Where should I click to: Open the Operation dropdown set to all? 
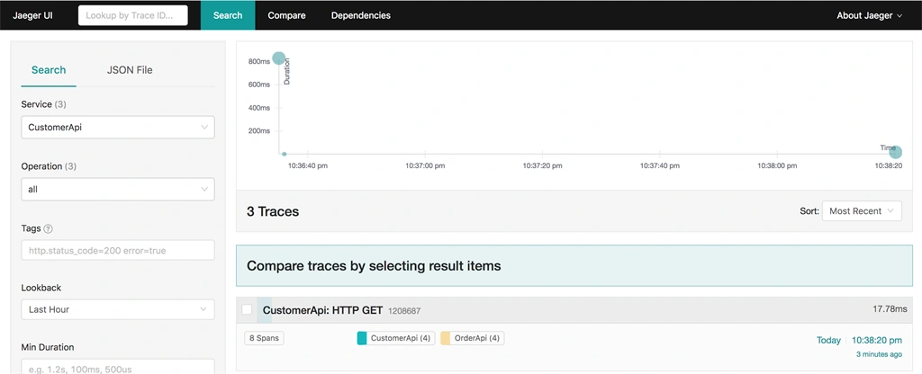pyautogui.click(x=118, y=190)
